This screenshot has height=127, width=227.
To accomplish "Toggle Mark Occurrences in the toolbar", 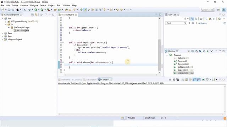I will (x=85, y=10).
